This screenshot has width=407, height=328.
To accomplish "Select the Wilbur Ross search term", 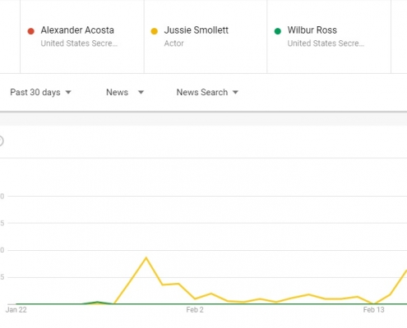I will tap(312, 30).
